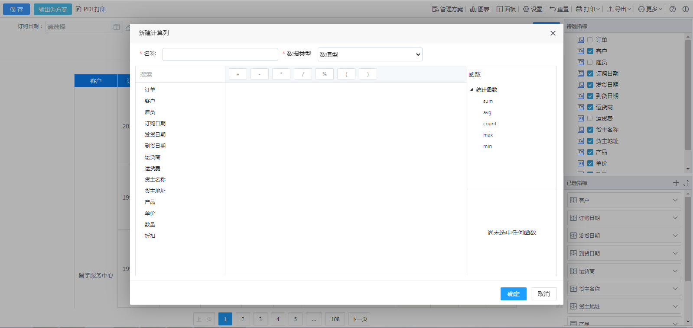Open the 数据类型 dropdown
The height and width of the screenshot is (328, 693).
[x=370, y=54]
